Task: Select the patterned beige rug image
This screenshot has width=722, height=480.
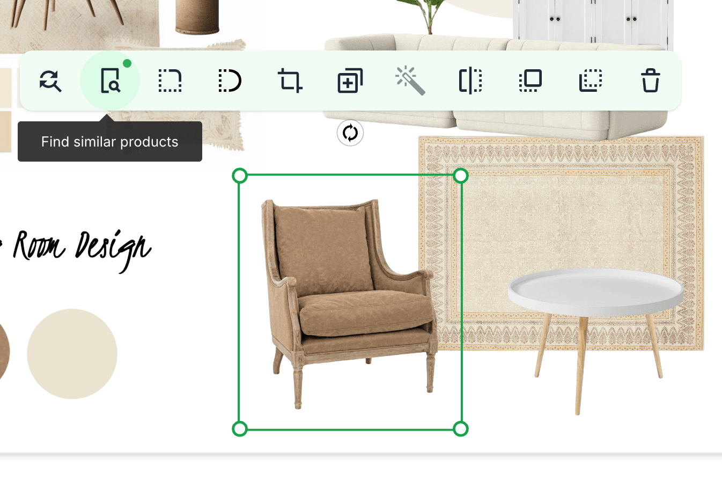Action: tap(563, 215)
